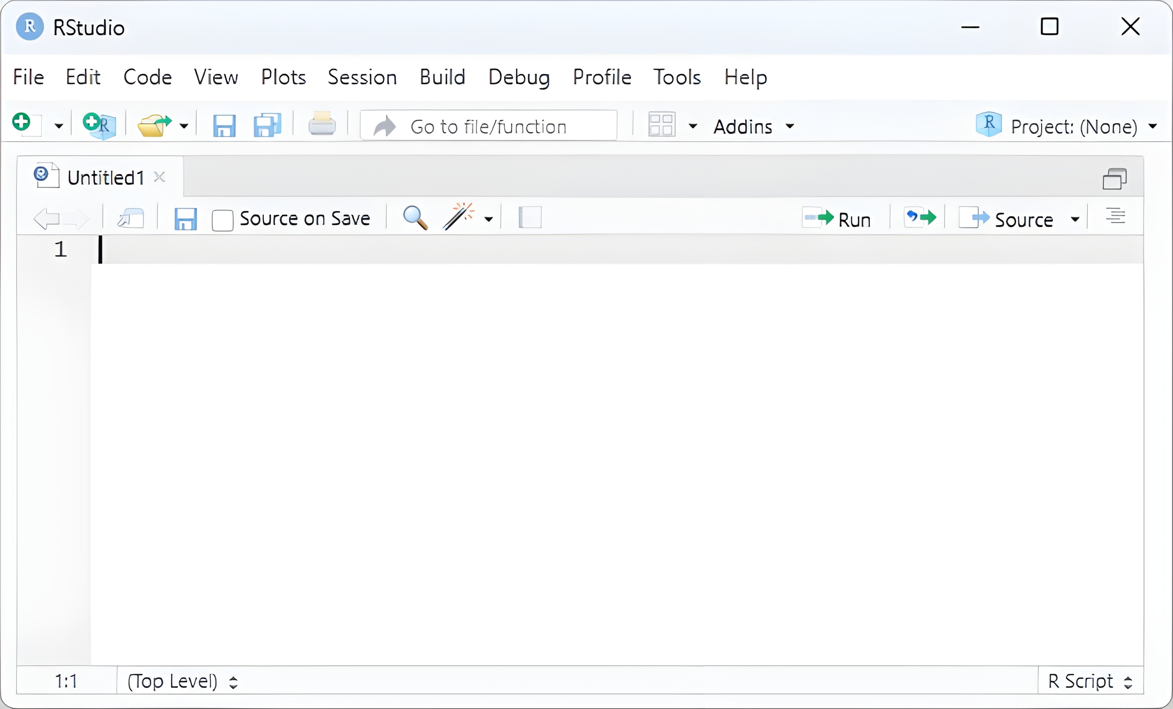
Task: Open Find/Replace magnifier in editor
Action: coord(415,218)
